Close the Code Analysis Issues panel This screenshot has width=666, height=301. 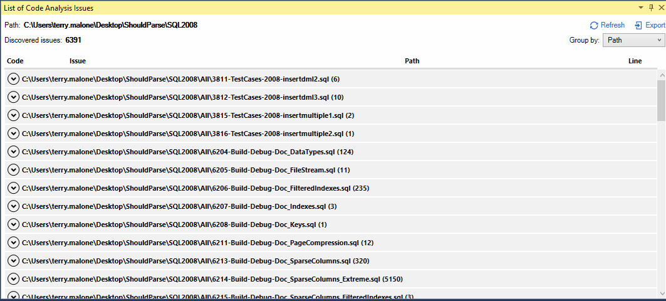pos(660,8)
